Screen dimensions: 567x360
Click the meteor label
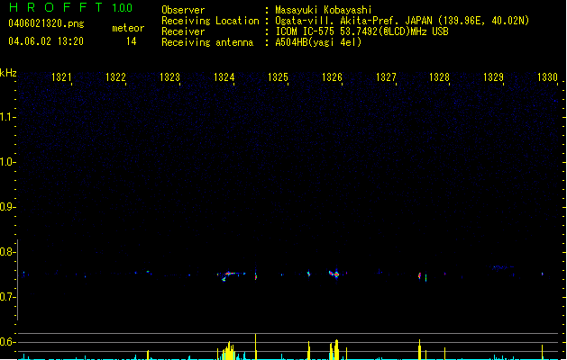click(128, 28)
